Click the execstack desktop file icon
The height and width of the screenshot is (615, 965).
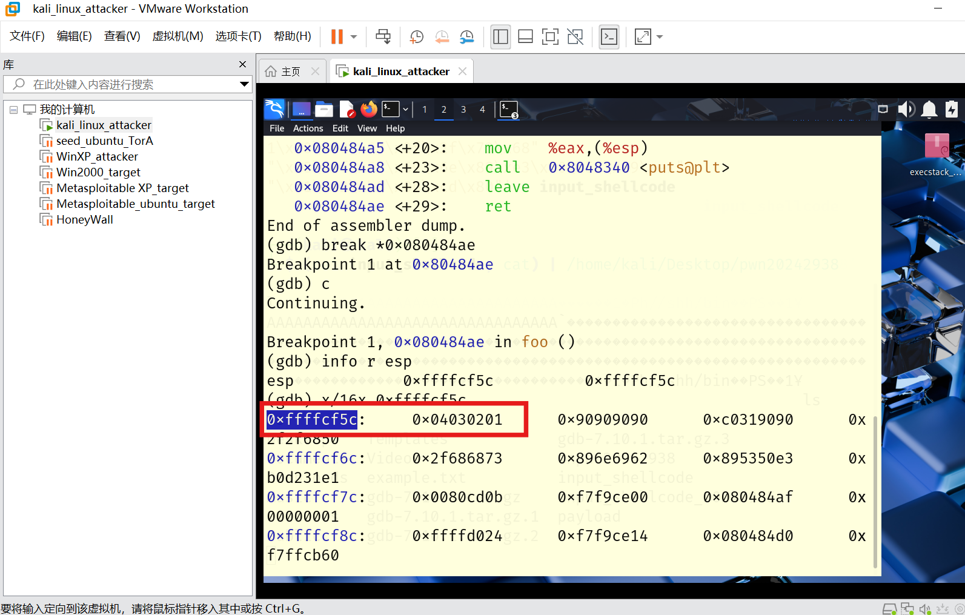pos(937,155)
